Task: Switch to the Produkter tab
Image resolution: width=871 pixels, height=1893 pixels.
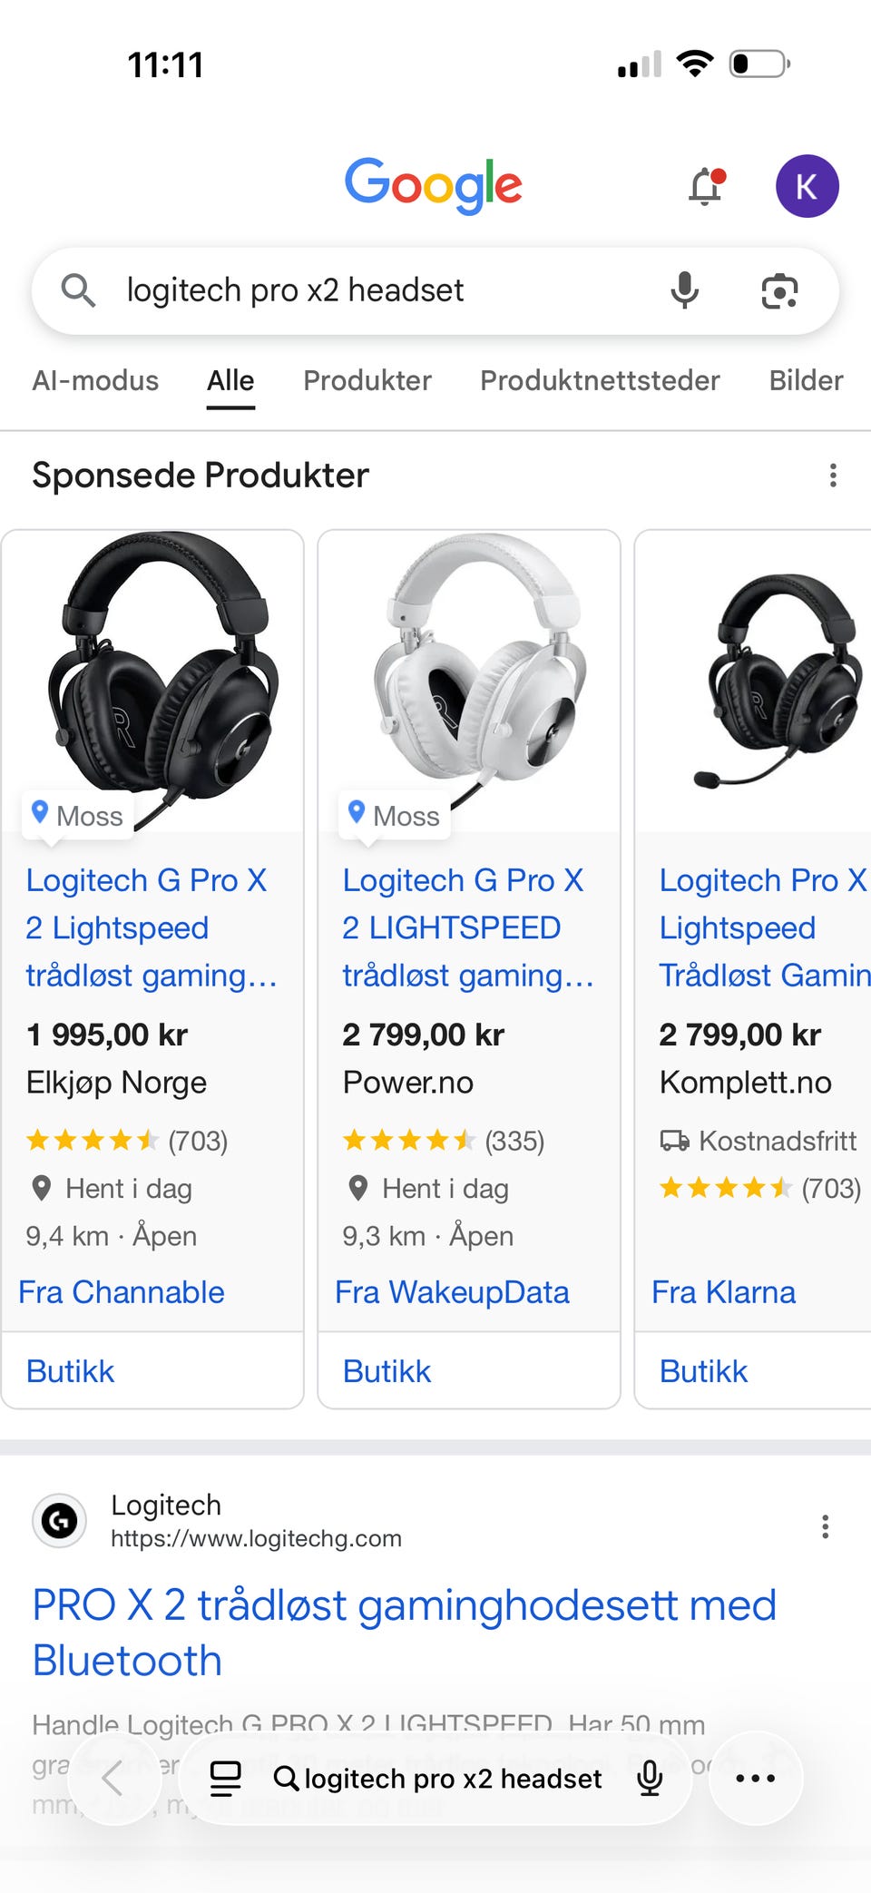Action: click(x=367, y=380)
